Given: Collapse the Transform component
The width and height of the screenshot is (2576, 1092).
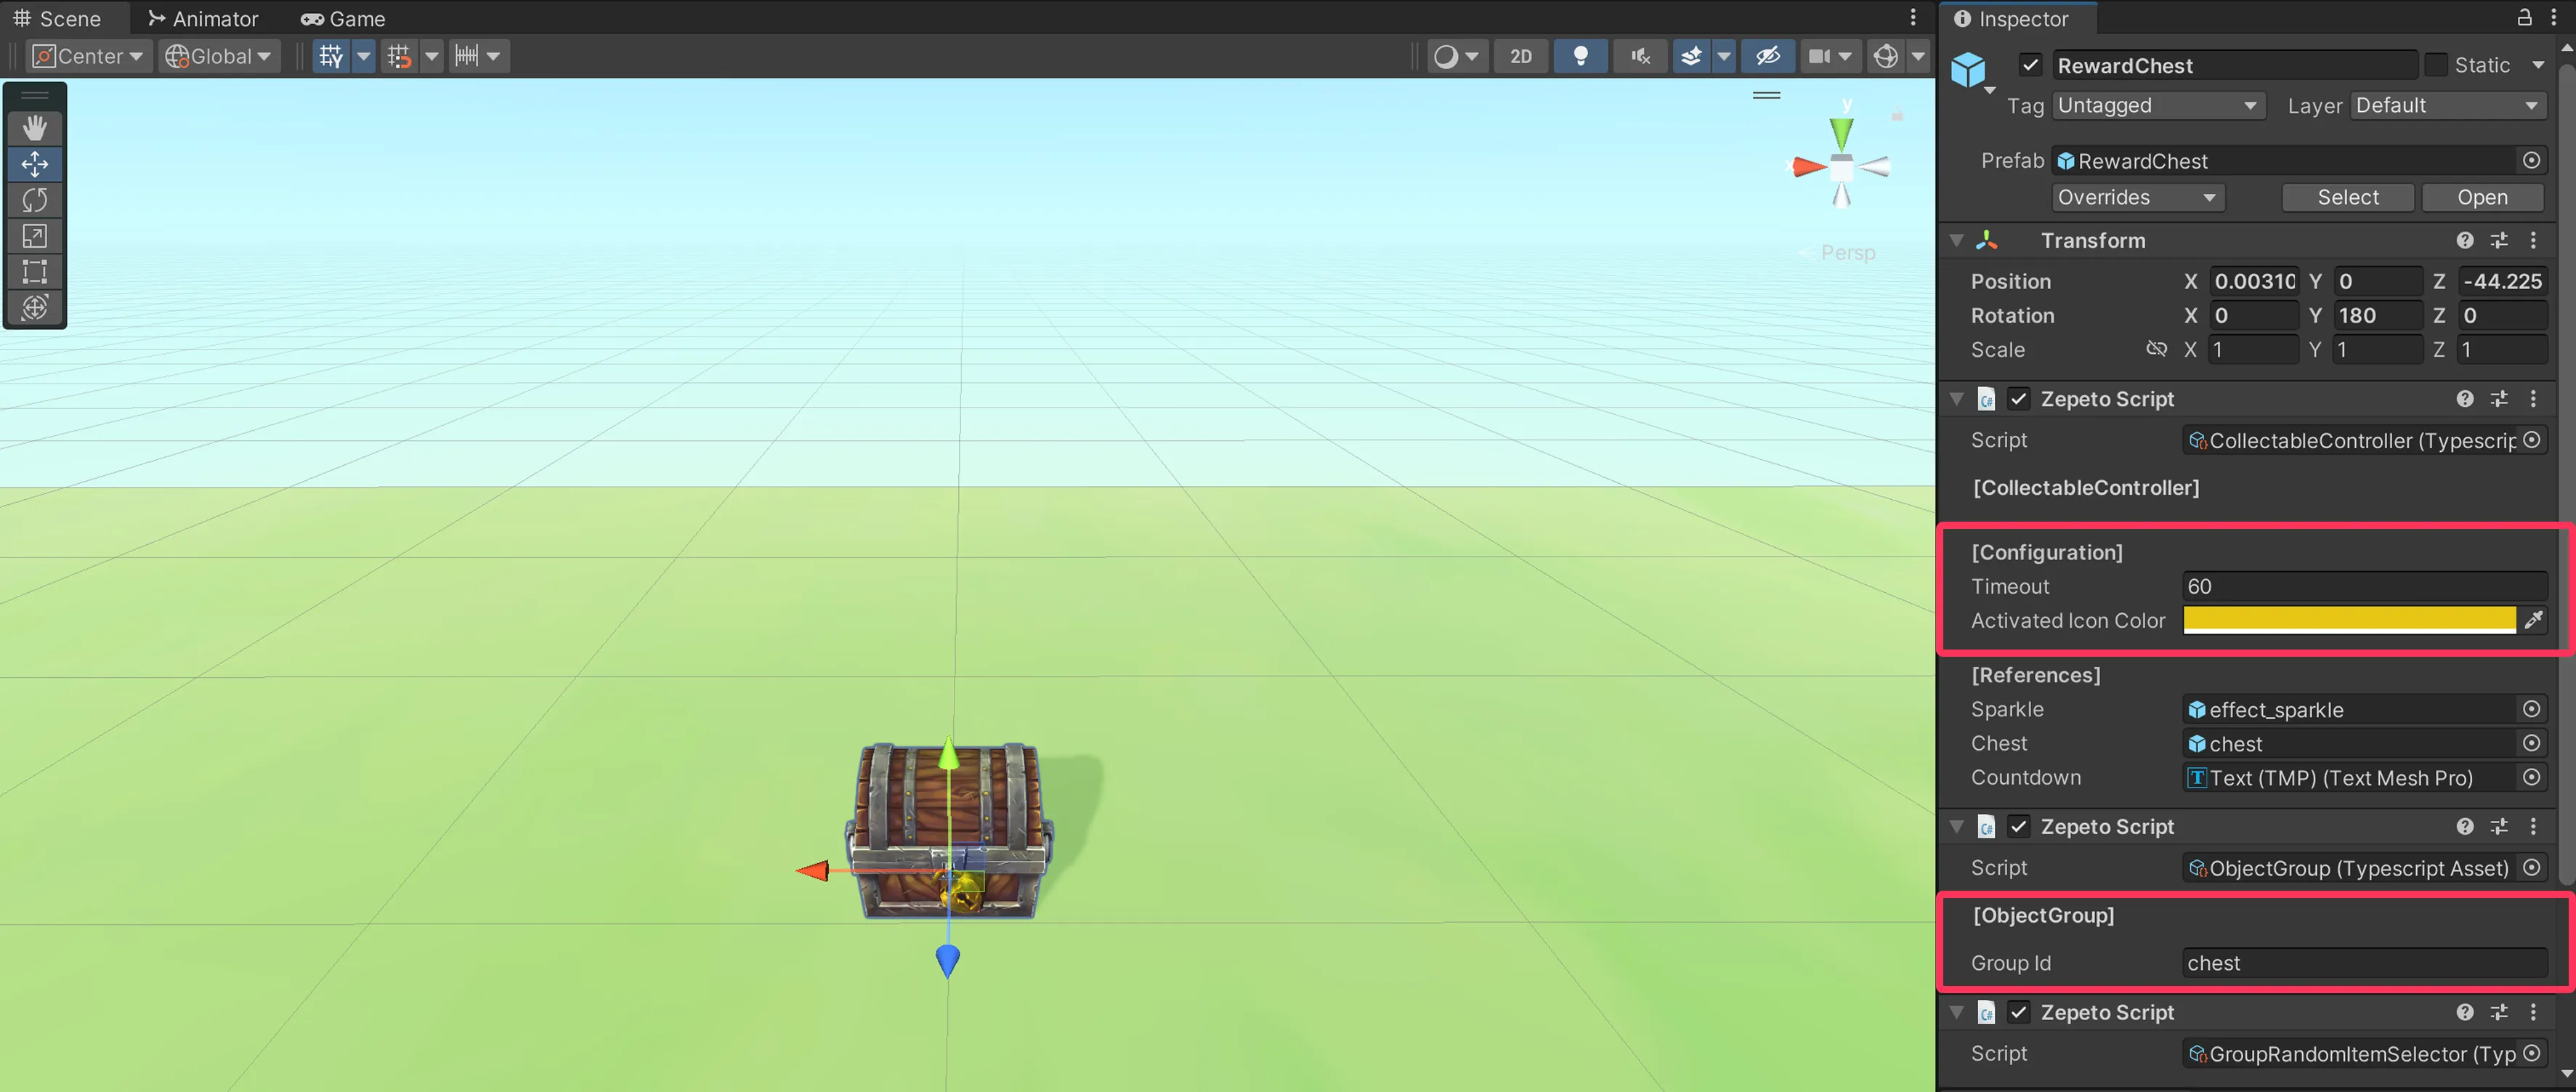Looking at the screenshot, I should tap(1957, 240).
